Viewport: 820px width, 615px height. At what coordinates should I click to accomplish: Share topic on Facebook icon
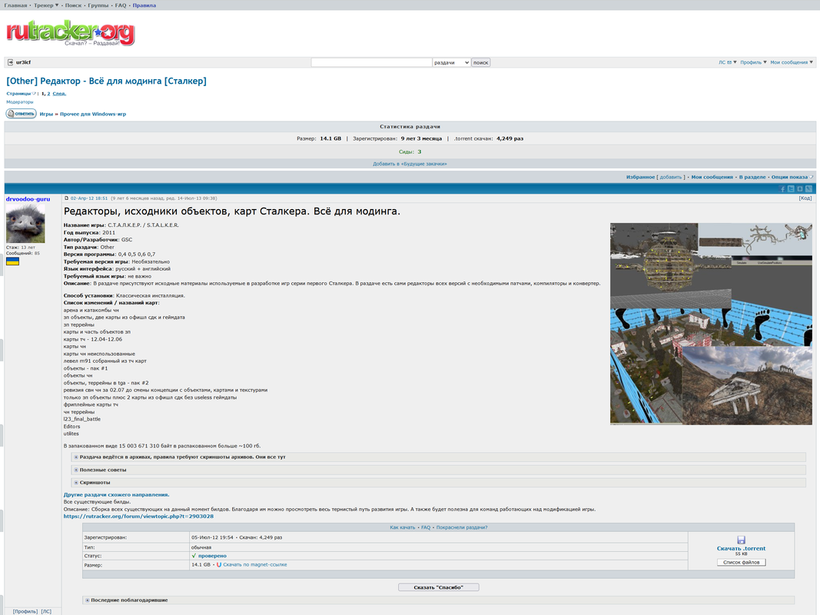point(782,189)
